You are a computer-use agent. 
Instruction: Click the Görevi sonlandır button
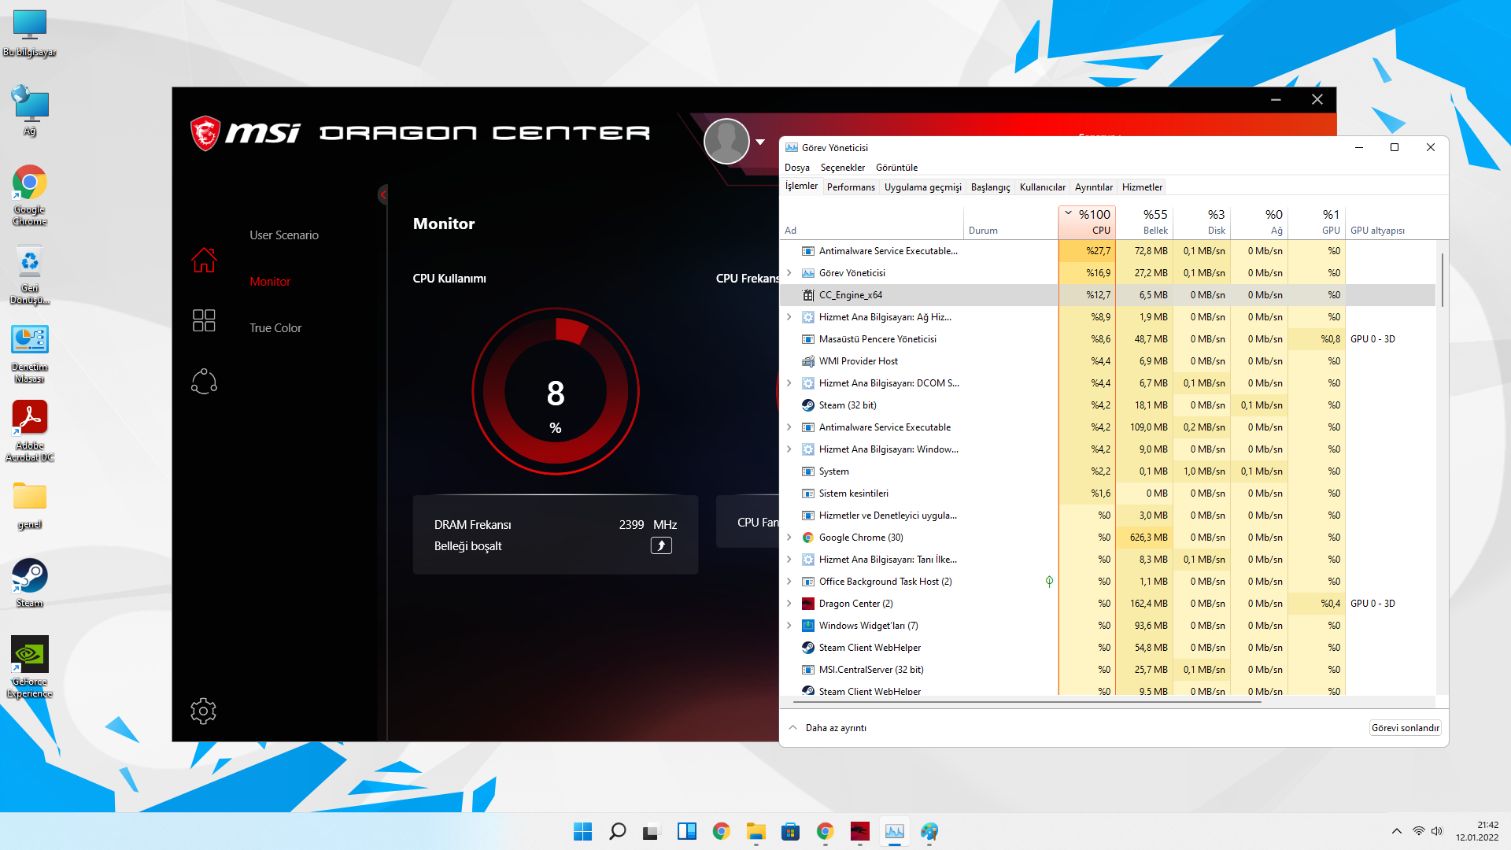pyautogui.click(x=1405, y=728)
